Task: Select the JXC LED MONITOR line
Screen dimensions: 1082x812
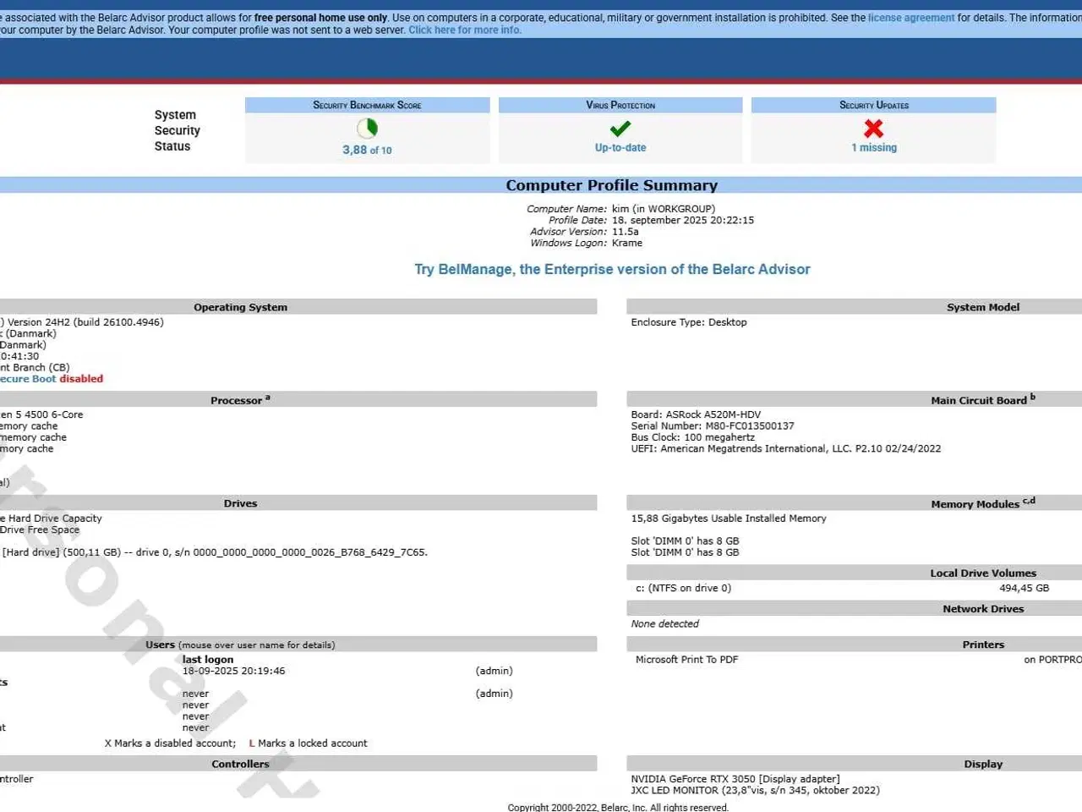Action: coord(755,791)
